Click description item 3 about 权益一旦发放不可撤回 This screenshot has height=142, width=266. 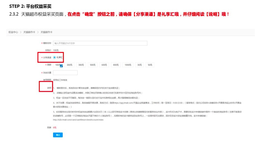tap(96, 98)
